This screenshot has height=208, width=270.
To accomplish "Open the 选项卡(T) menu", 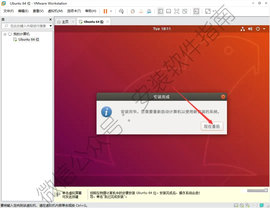I will pos(74,11).
